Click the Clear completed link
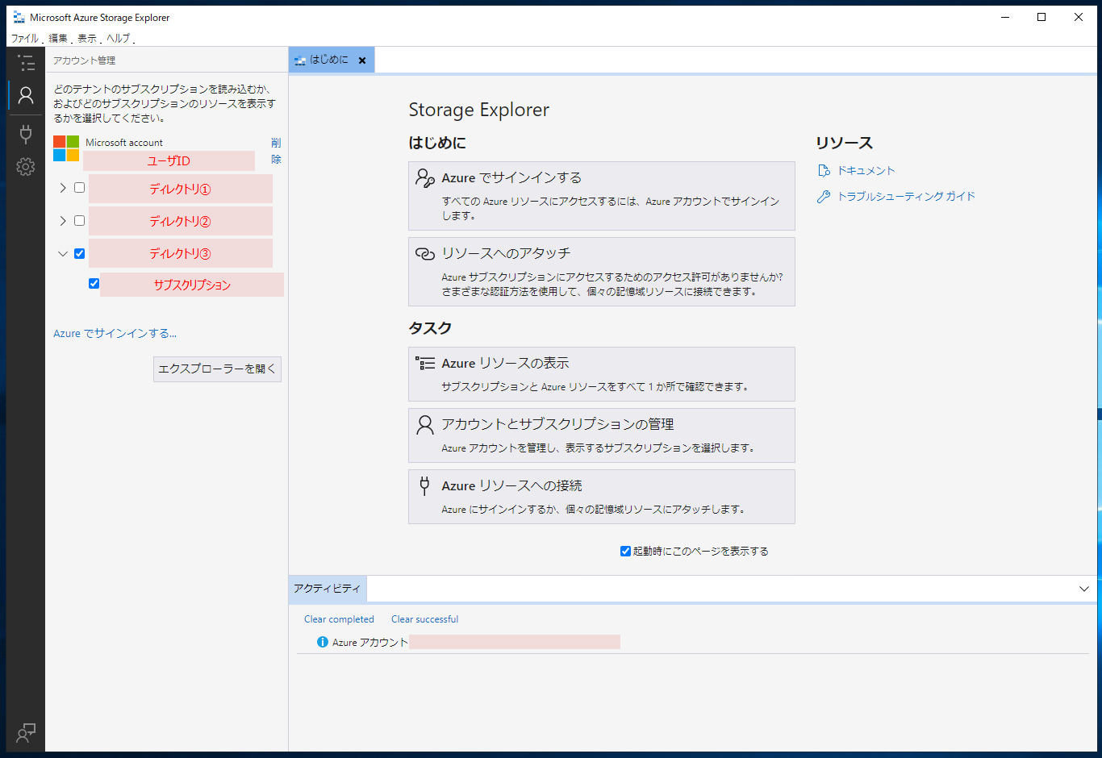Viewport: 1102px width, 758px height. pyautogui.click(x=339, y=619)
